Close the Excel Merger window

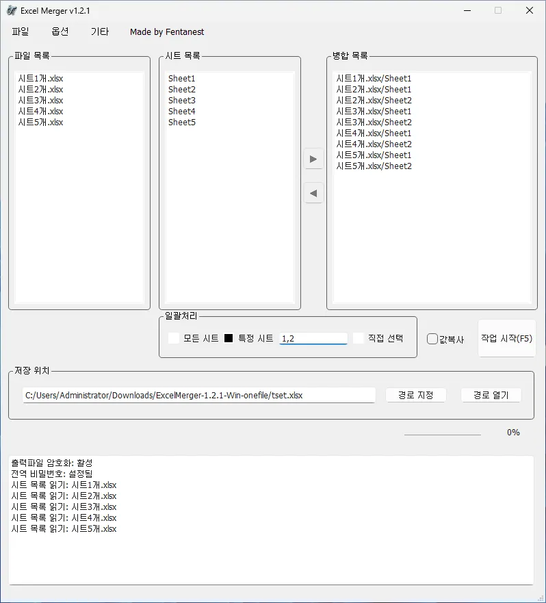tap(530, 10)
